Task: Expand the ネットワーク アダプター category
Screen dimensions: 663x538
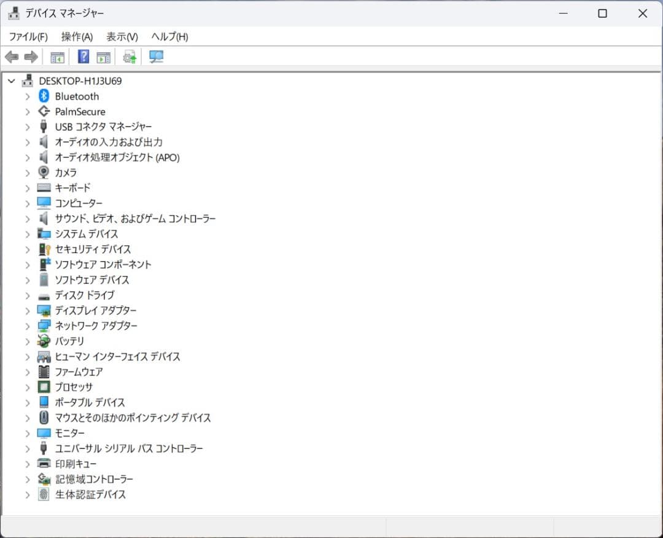Action: (x=27, y=326)
